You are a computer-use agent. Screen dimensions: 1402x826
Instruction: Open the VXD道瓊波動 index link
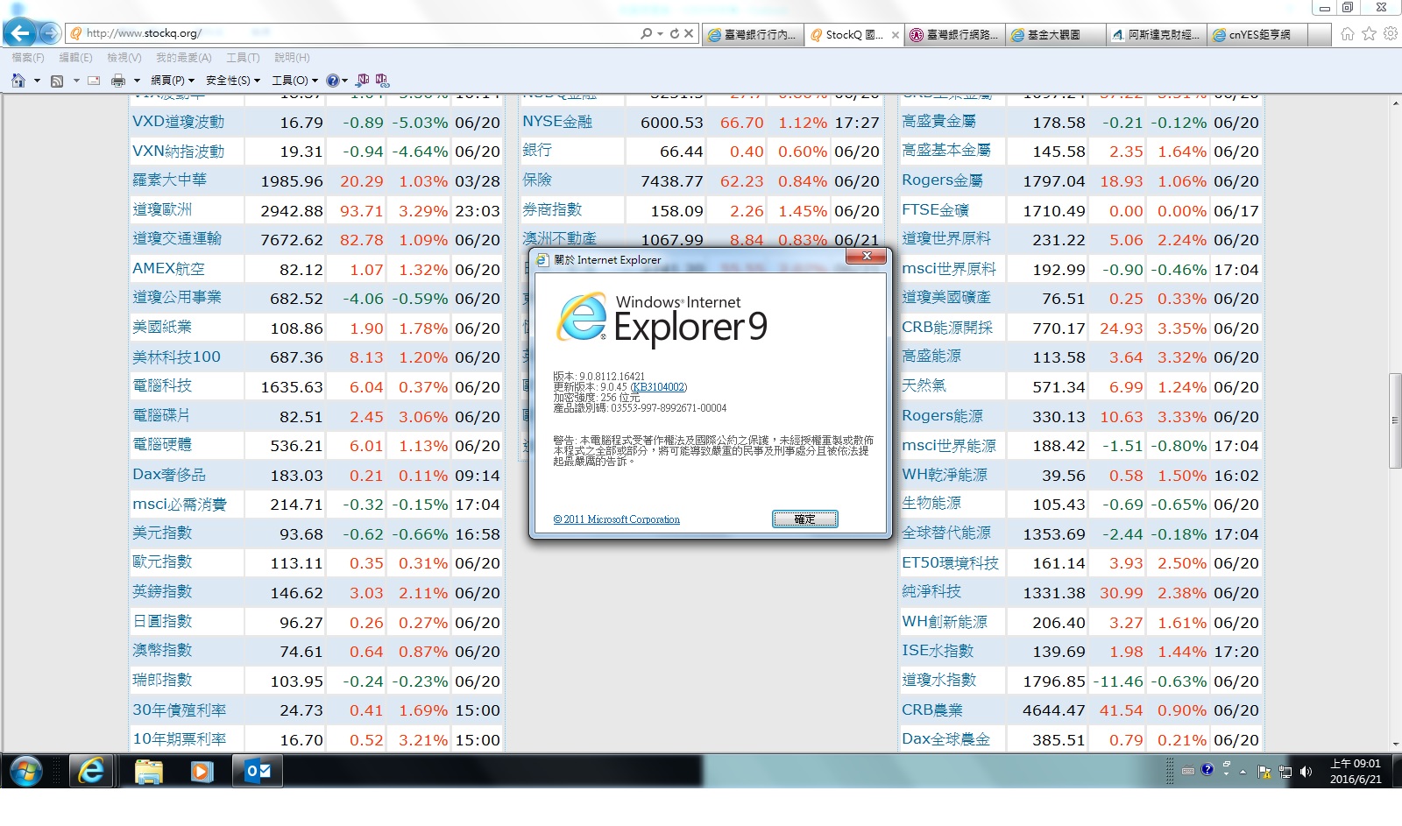tap(179, 122)
